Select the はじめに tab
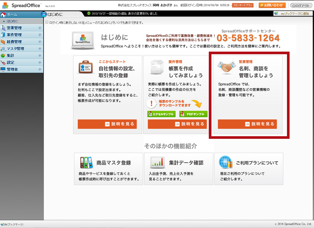314x228 pixels. [x=55, y=14]
